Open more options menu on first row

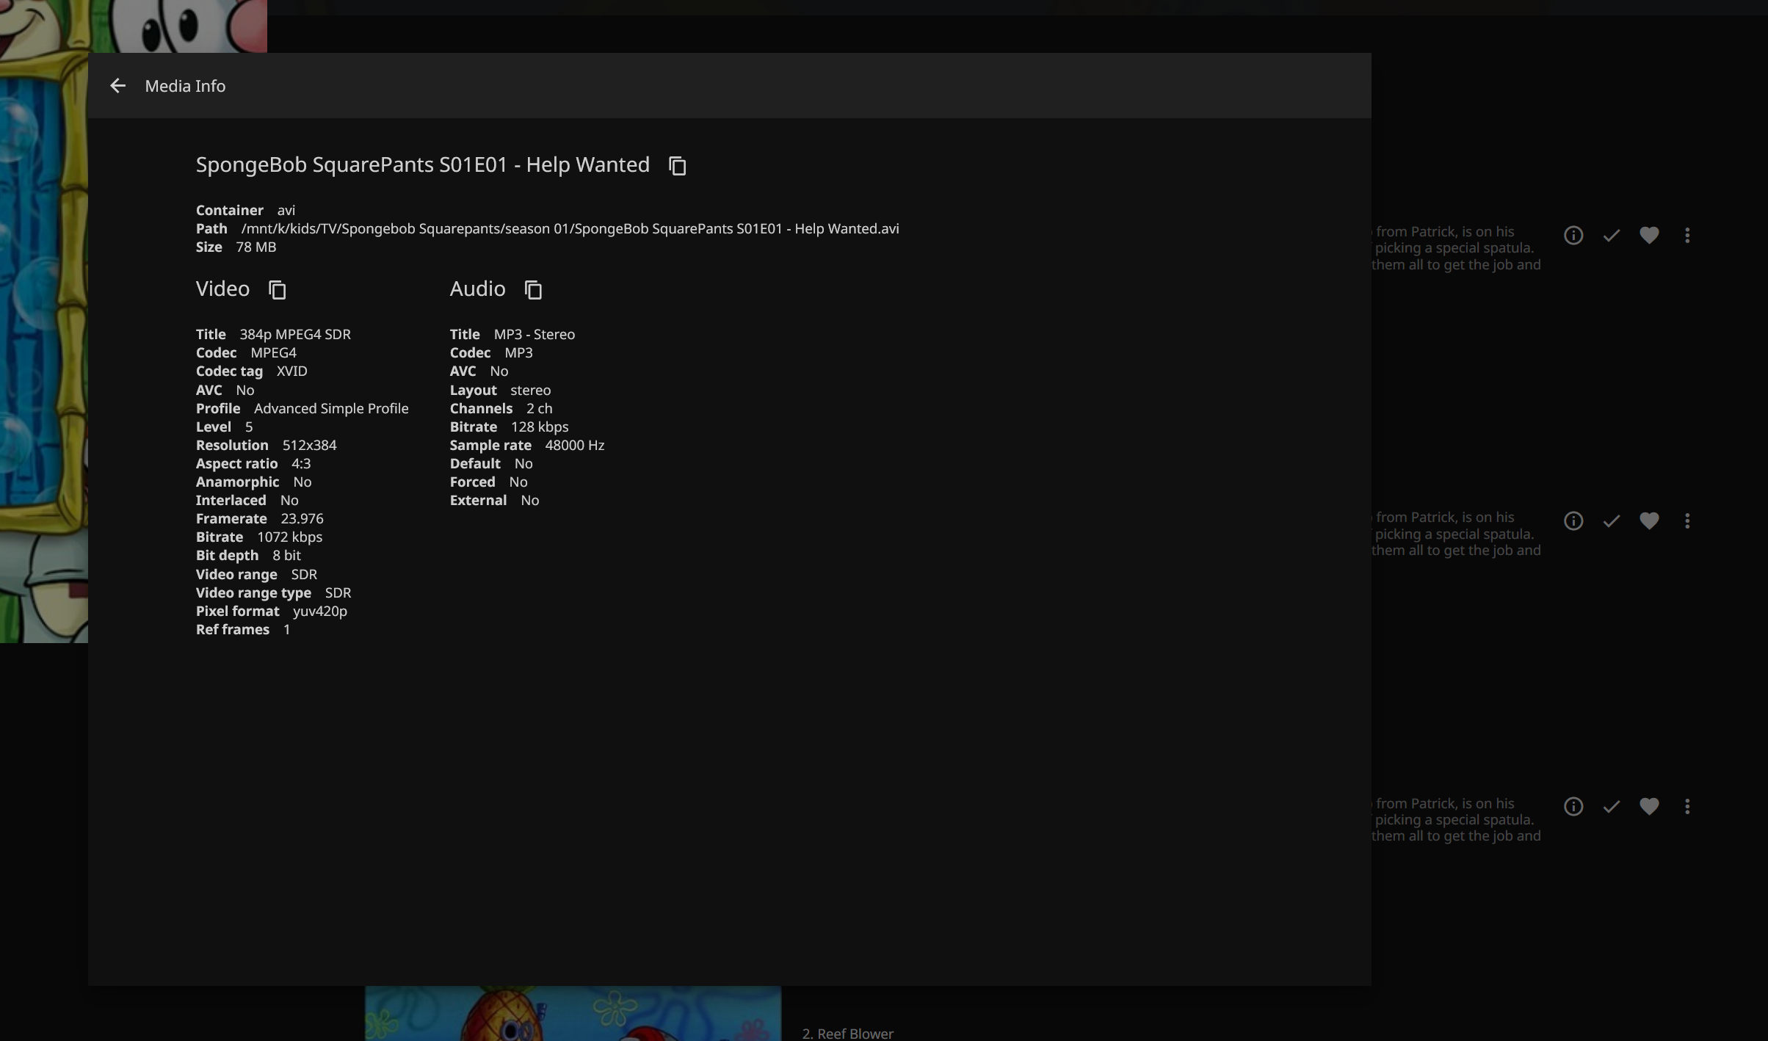pyautogui.click(x=1687, y=236)
